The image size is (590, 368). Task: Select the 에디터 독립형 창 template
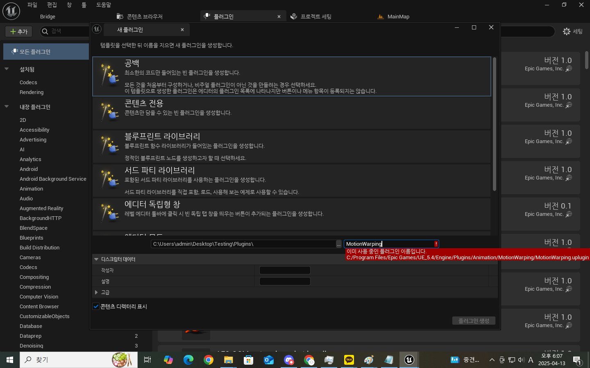coord(292,214)
